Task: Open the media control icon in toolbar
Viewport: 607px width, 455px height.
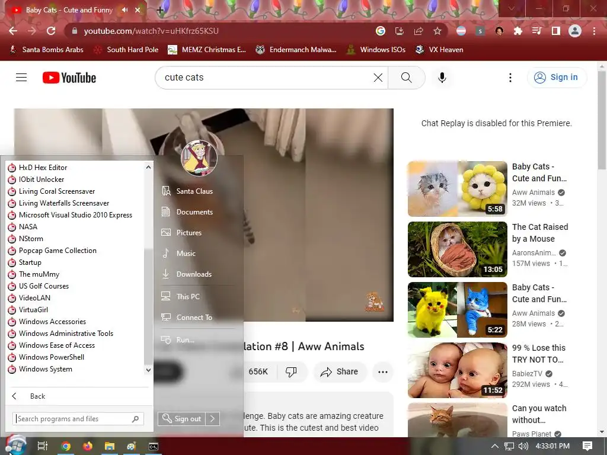Action: pos(537,31)
